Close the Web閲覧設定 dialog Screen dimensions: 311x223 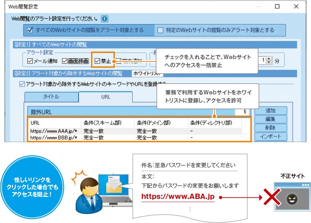(296, 7)
